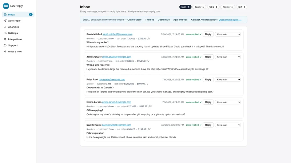291x163 pixels.
Task: Click subject 'Gift wrapping?'
Action: (95, 110)
